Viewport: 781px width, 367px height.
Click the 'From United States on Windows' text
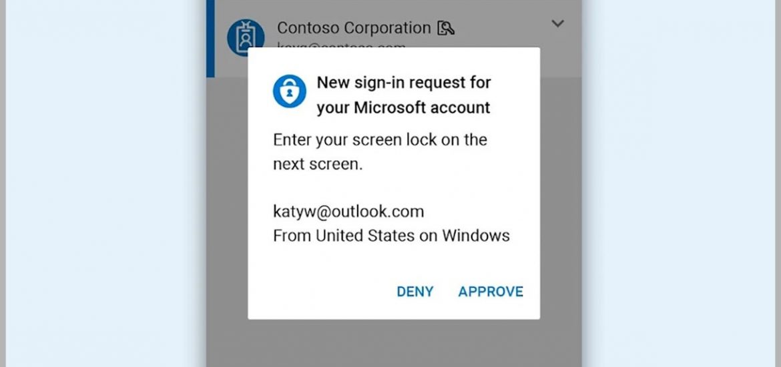391,236
